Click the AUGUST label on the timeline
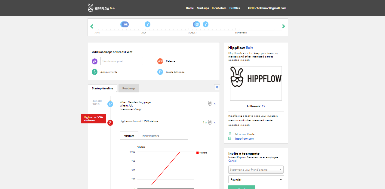385x189 pixels. coord(192,33)
